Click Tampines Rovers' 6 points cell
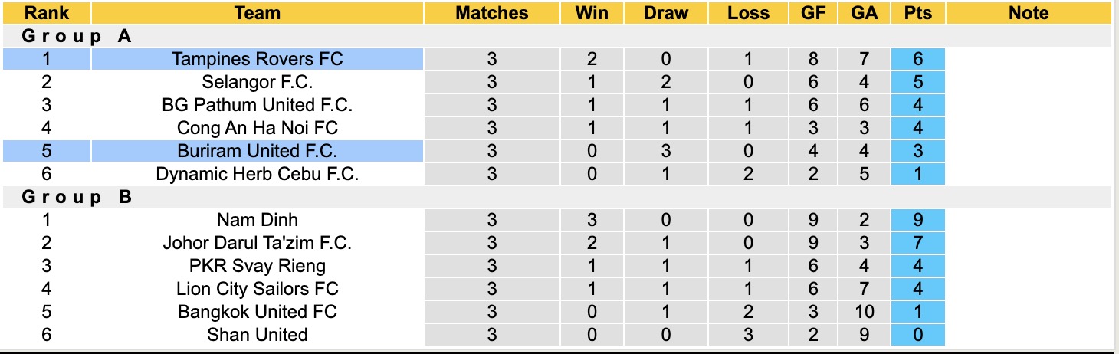 (x=918, y=59)
